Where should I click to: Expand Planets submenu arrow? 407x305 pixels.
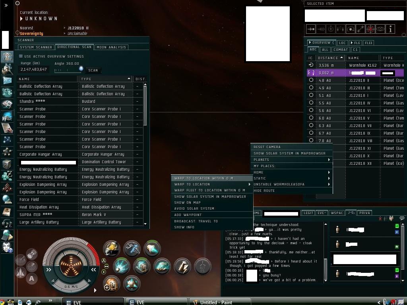329,160
